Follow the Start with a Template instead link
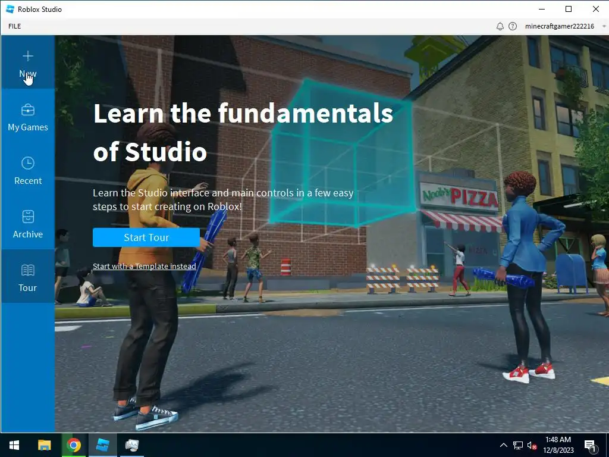609x457 pixels. click(144, 266)
